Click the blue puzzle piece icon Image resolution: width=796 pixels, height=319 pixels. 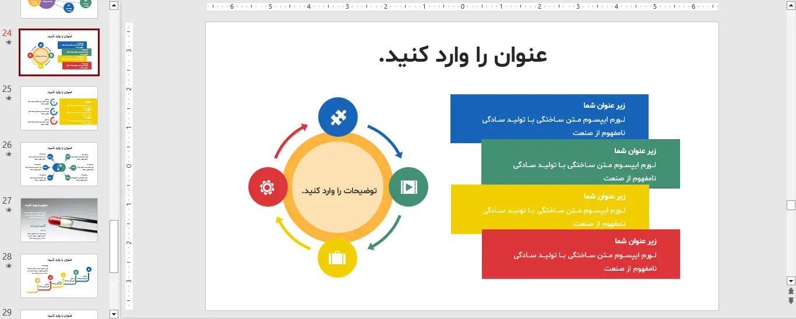[x=337, y=118]
